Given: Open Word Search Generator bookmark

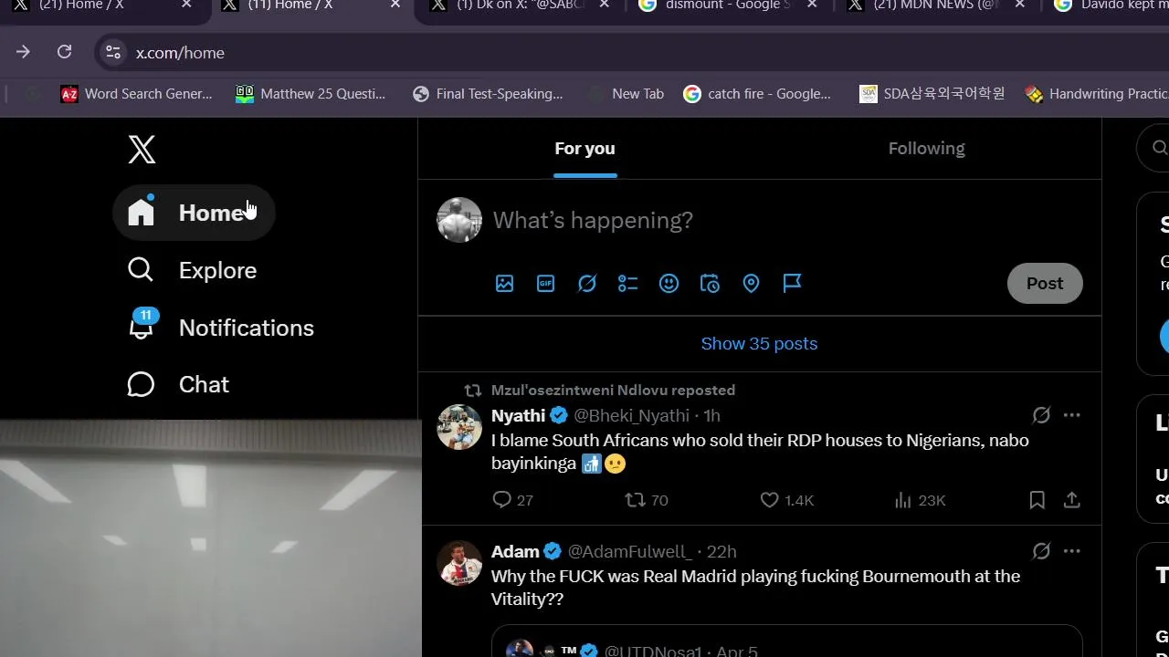Looking at the screenshot, I should point(136,94).
